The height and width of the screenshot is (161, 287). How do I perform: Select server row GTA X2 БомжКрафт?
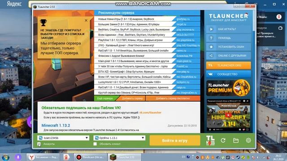click(x=135, y=72)
